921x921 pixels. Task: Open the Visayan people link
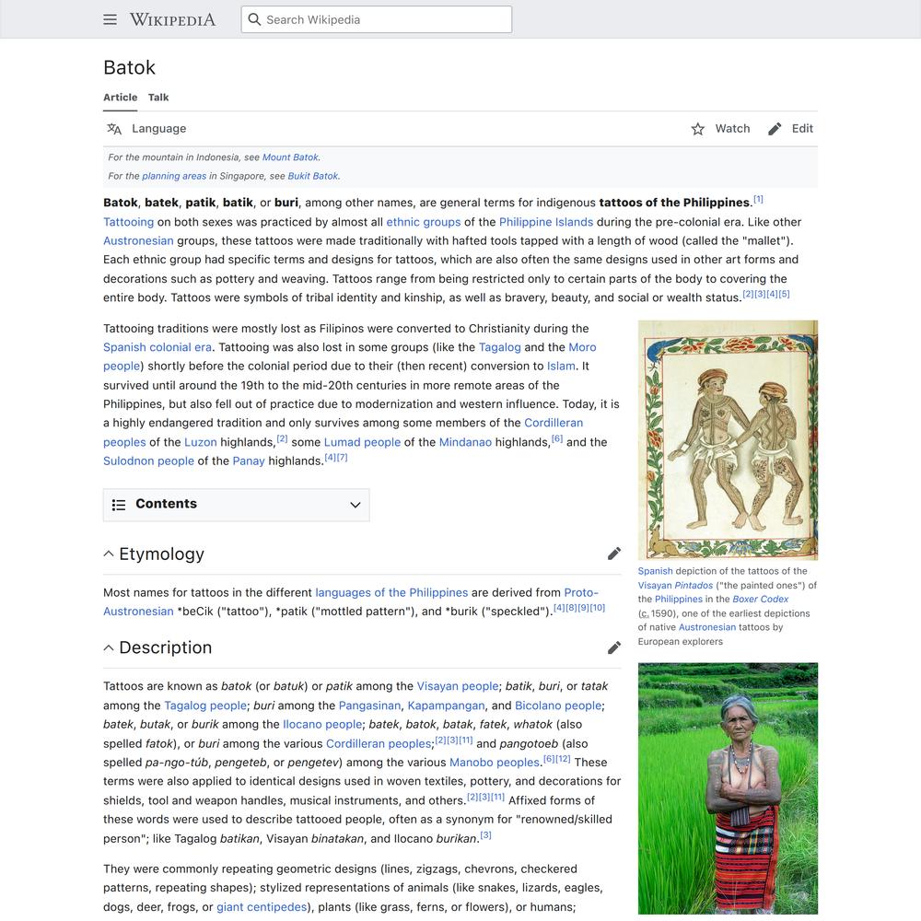pos(458,686)
